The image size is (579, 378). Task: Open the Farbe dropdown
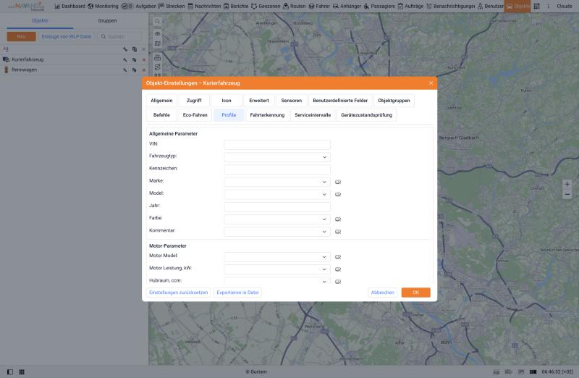point(277,219)
